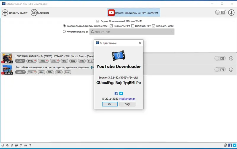Screen dimensions: 237x149
Task: Open Twitter icon in bottom status bar
Action: click(234, 145)
